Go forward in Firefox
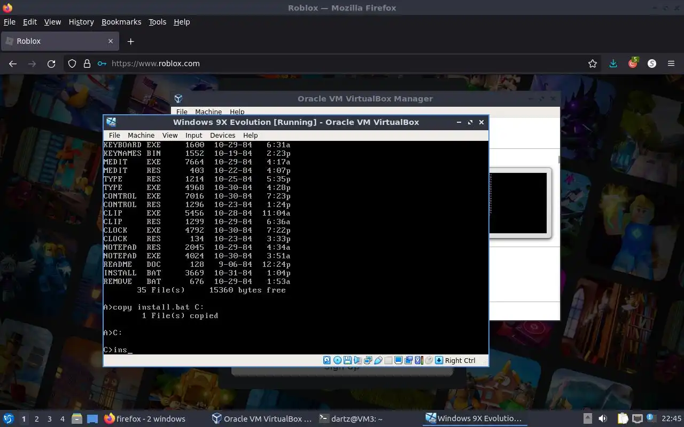 click(32, 64)
